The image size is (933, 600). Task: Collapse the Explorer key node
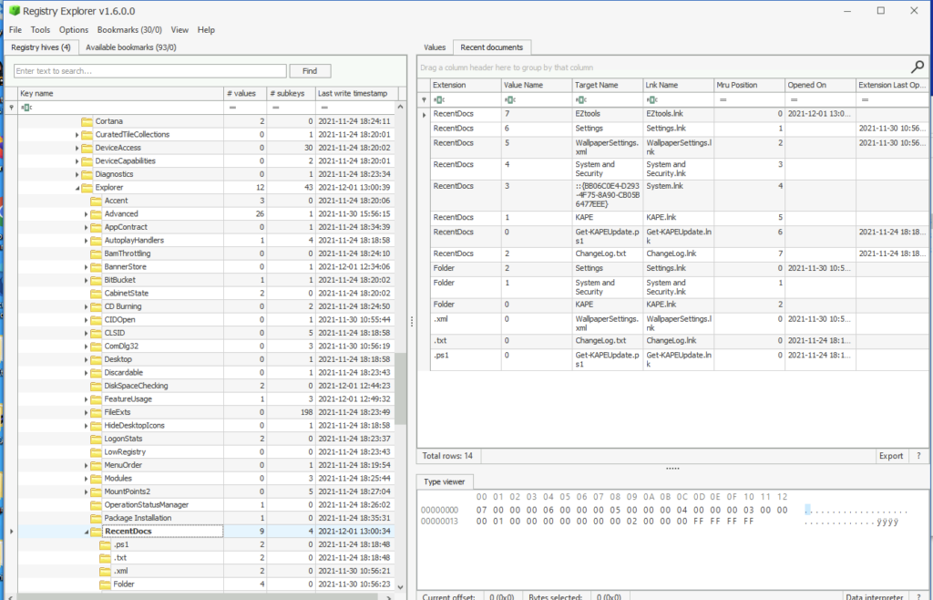pyautogui.click(x=77, y=188)
